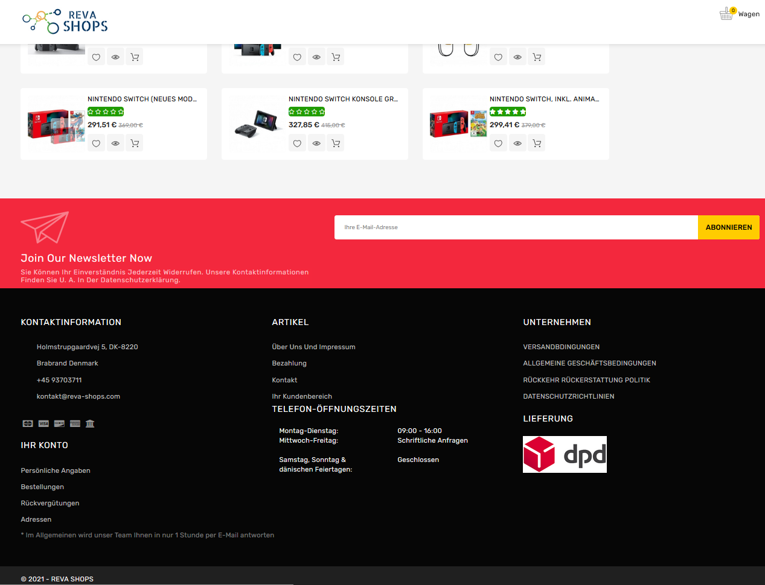Quick view Nintendo Switch, Inkl. Anima... eye icon
This screenshot has width=765, height=585.
point(517,144)
